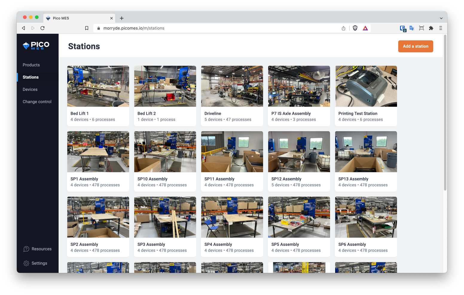Open the browser hamburger menu
This screenshot has width=464, height=295.
pyautogui.click(x=440, y=28)
